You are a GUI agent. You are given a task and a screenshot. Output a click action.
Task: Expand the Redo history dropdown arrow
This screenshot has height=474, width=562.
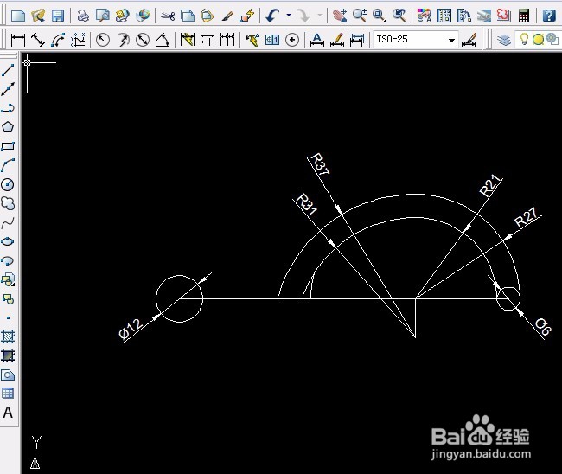320,16
